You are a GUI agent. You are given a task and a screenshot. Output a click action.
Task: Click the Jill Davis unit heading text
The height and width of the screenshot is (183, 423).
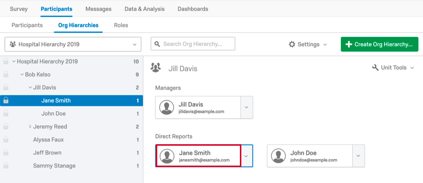(183, 69)
